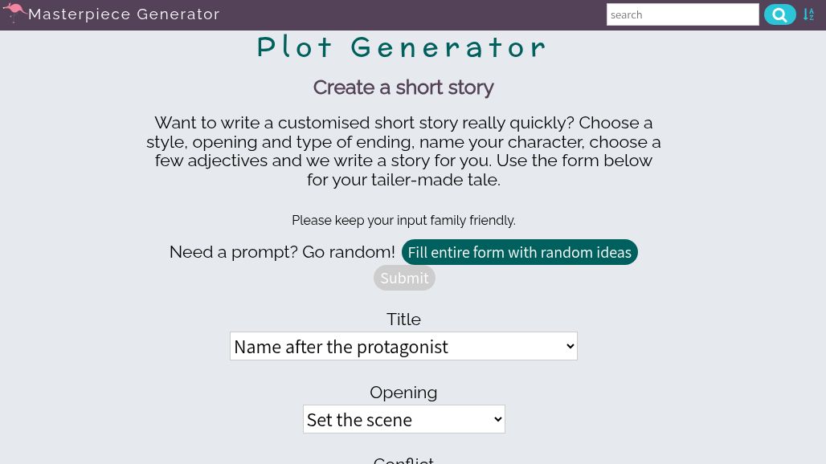Click the family friendly notice text

403,221
